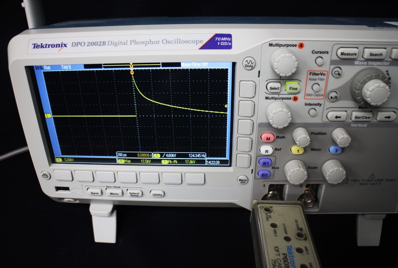The height and width of the screenshot is (268, 398).
Task: Click the magnifier zoom button
Action: (x=337, y=72)
